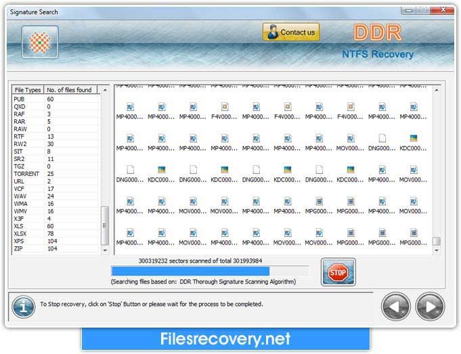
Task: Click the blue info icon
Action: pos(24,307)
